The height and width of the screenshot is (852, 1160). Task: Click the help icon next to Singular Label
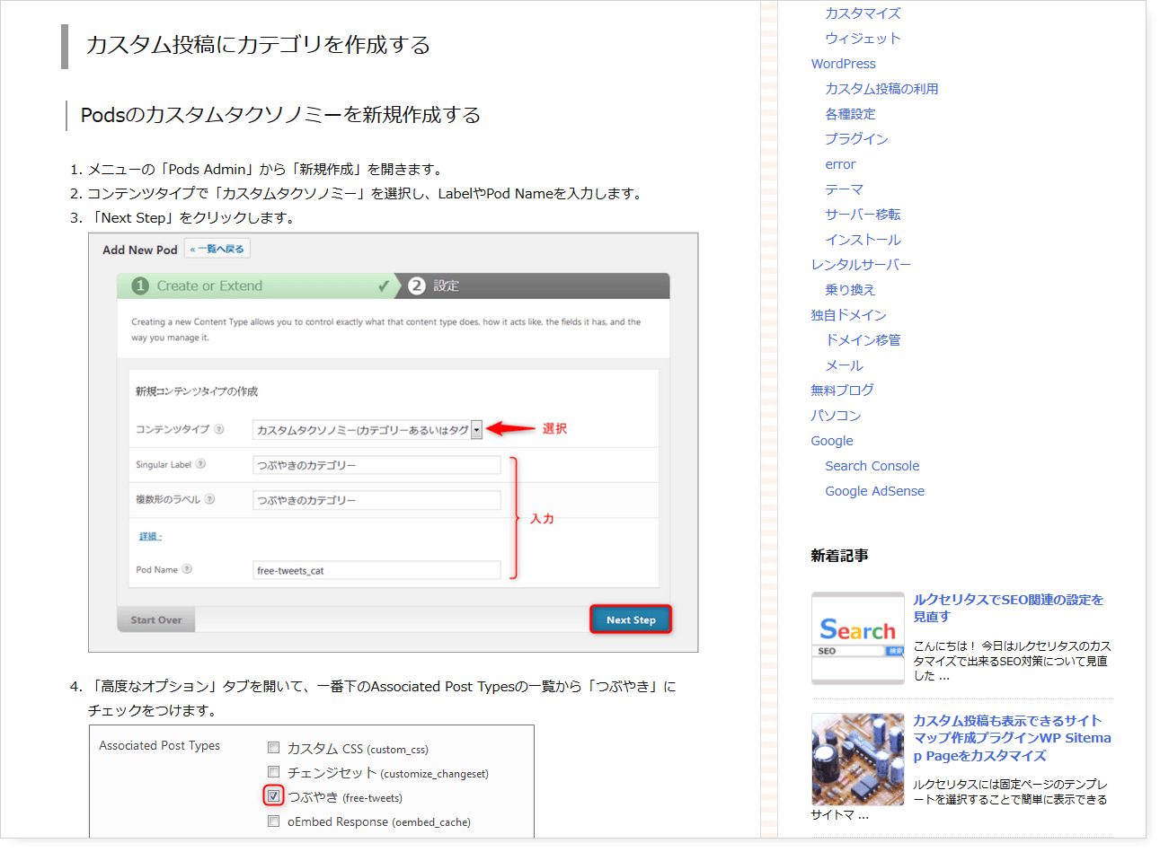click(x=200, y=464)
